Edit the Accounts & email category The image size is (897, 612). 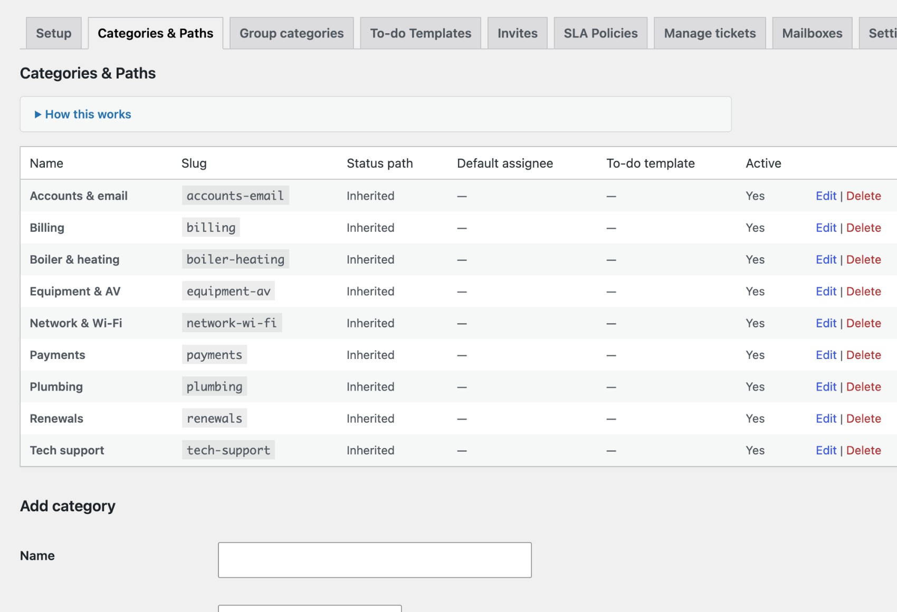[826, 196]
